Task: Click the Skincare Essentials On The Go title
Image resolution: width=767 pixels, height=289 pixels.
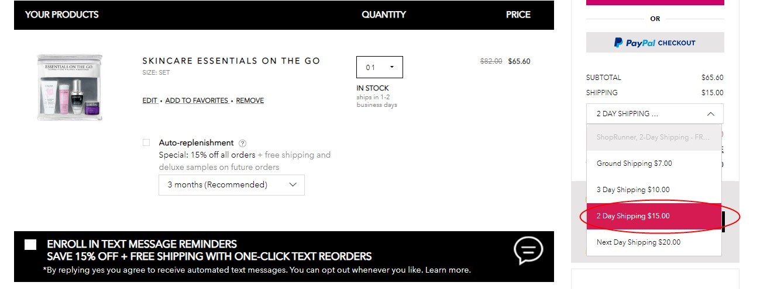Action: tap(231, 61)
